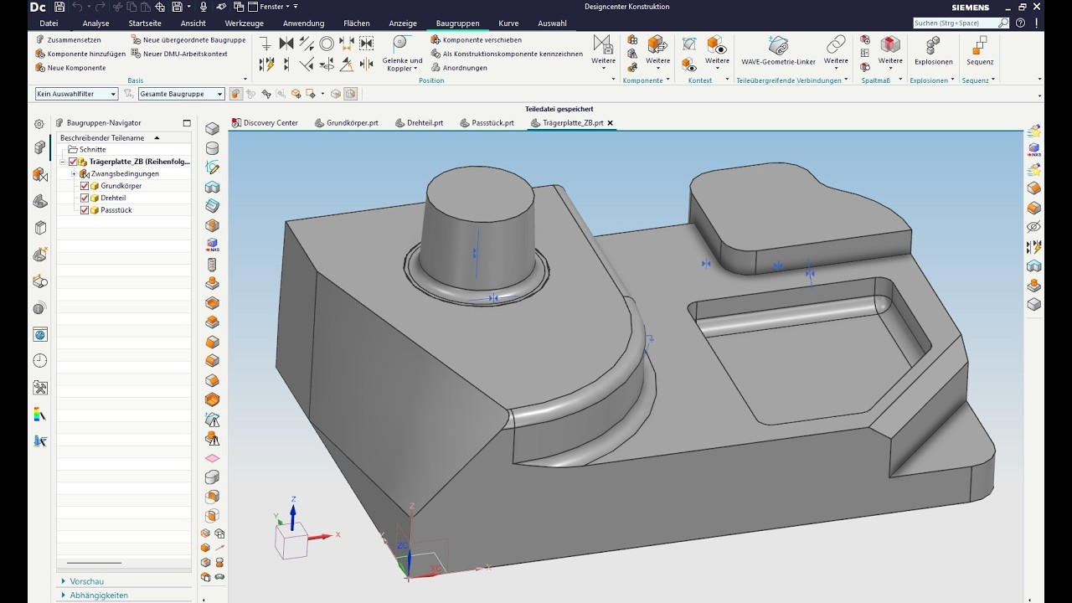Open the Sequenz command
1072x603 pixels.
pos(980,50)
